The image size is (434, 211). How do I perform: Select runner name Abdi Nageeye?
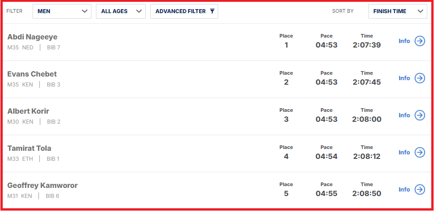click(33, 37)
